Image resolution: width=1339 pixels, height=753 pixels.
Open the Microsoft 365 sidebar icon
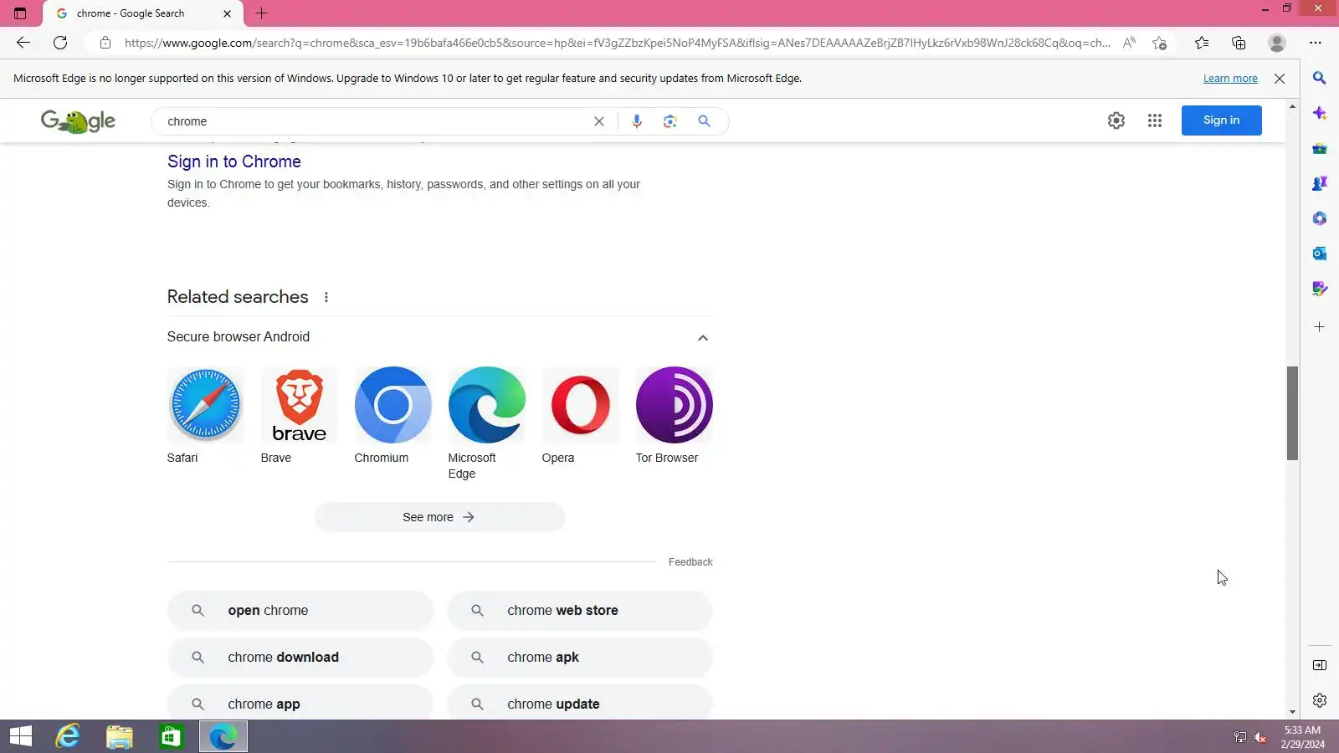coord(1320,218)
